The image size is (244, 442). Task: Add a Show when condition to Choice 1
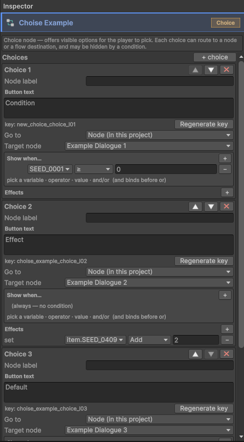[x=225, y=158]
